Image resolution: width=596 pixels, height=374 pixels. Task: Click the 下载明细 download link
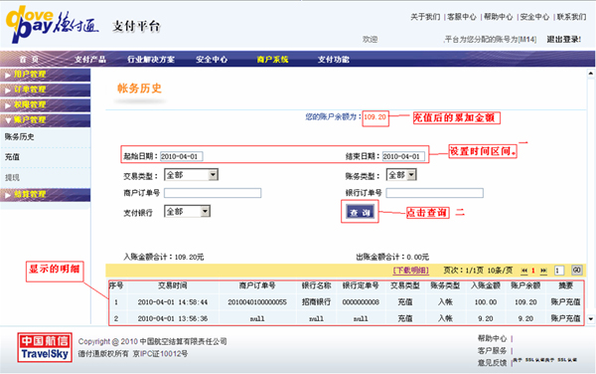[411, 271]
